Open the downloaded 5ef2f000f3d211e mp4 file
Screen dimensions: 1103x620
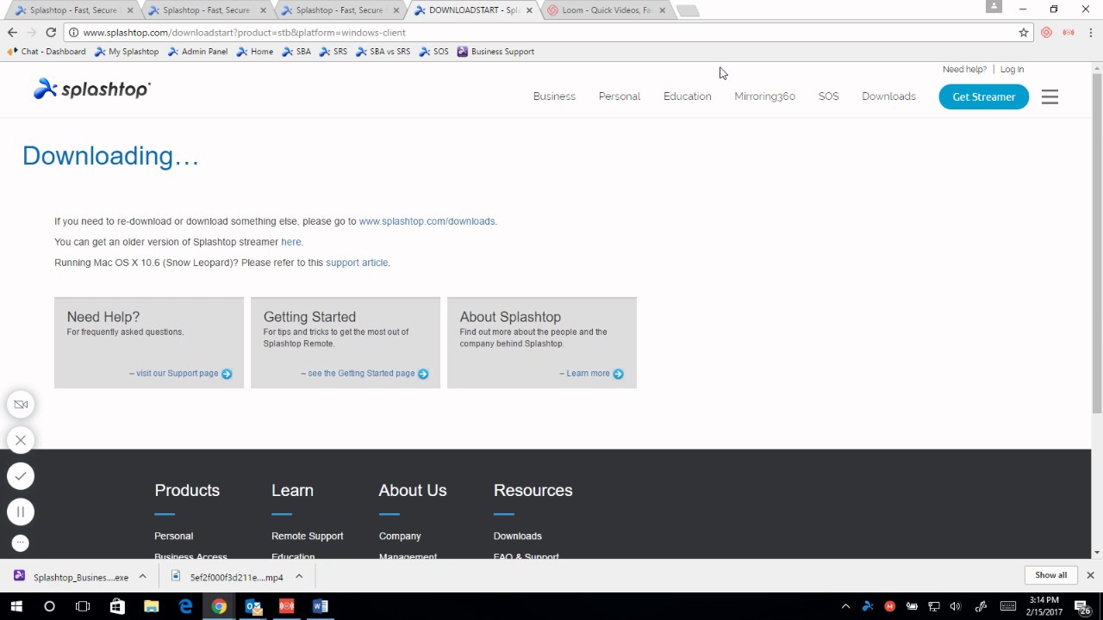[x=227, y=577]
